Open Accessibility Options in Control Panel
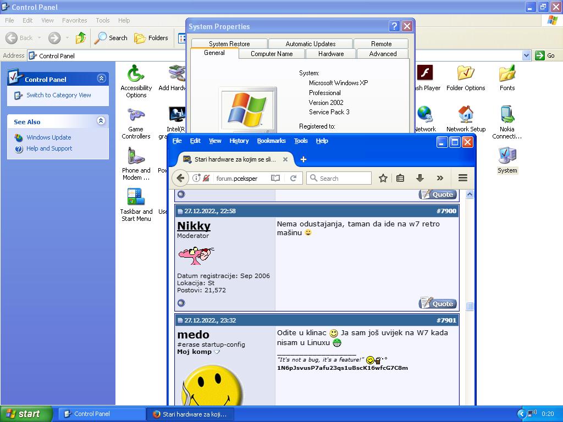Screen dimensions: 563x422 (136, 81)
